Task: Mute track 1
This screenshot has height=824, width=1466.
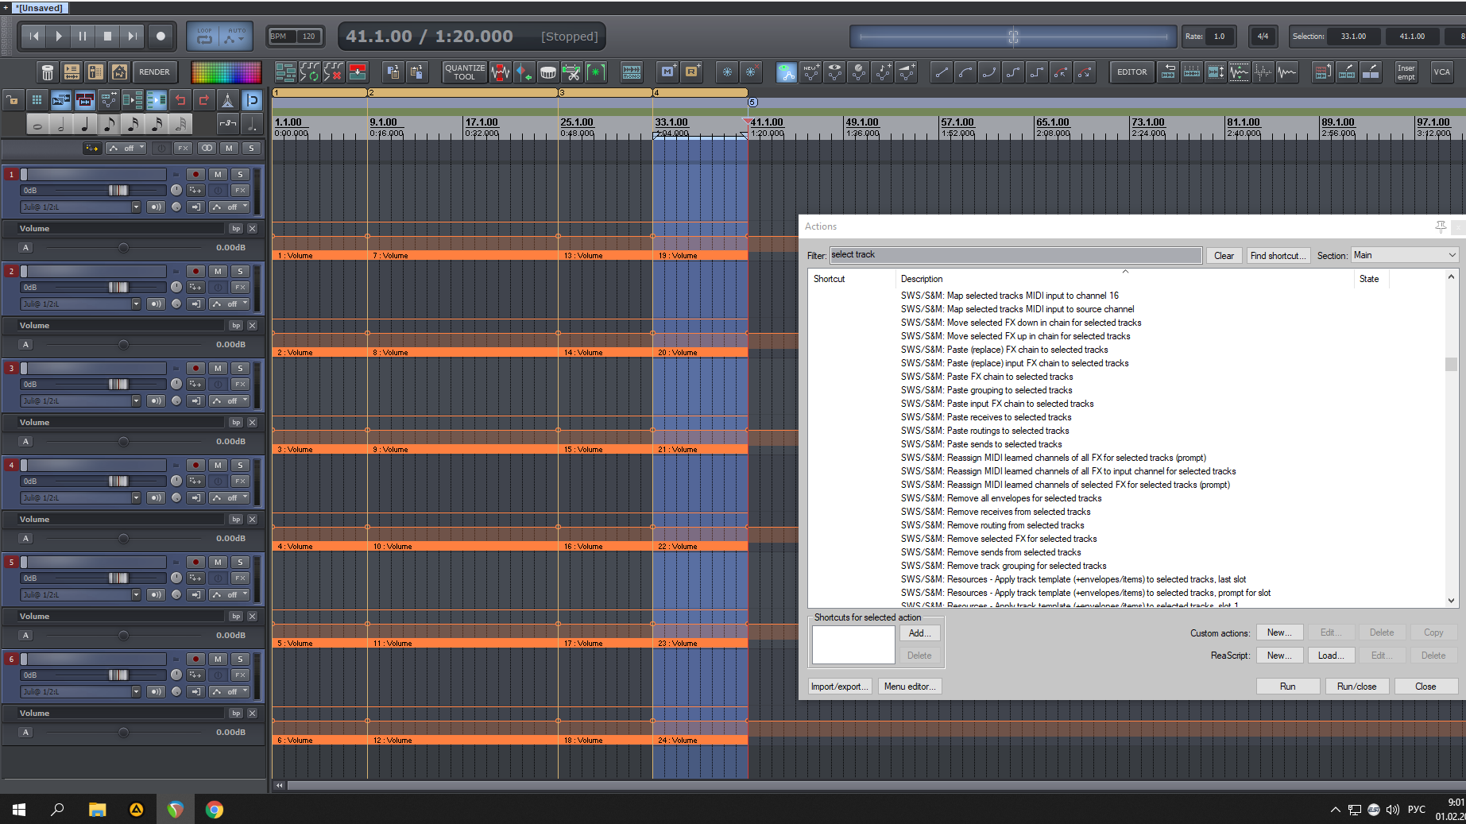Action: (x=218, y=174)
